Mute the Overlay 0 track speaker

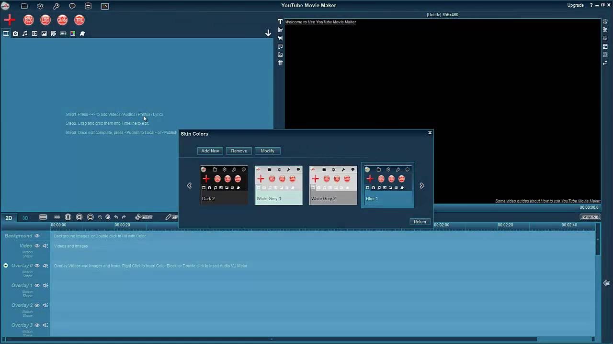45,266
